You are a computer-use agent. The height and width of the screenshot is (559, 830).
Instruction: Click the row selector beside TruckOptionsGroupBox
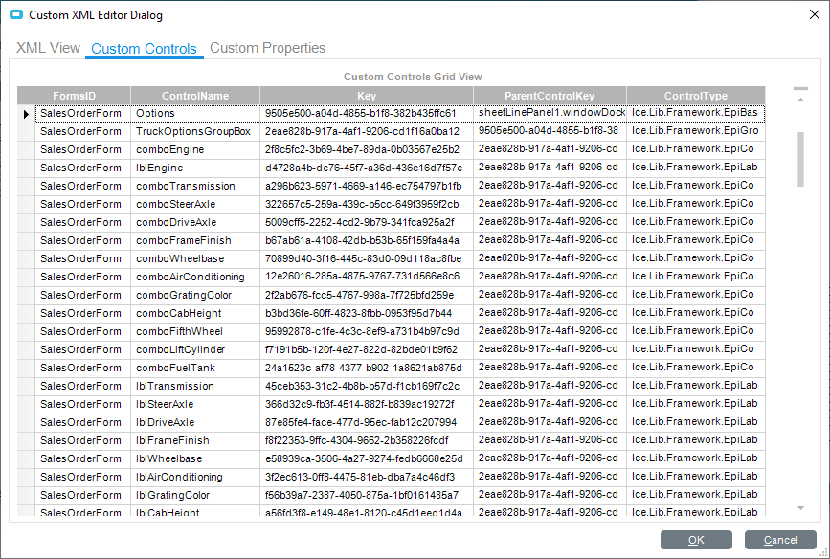(26, 131)
